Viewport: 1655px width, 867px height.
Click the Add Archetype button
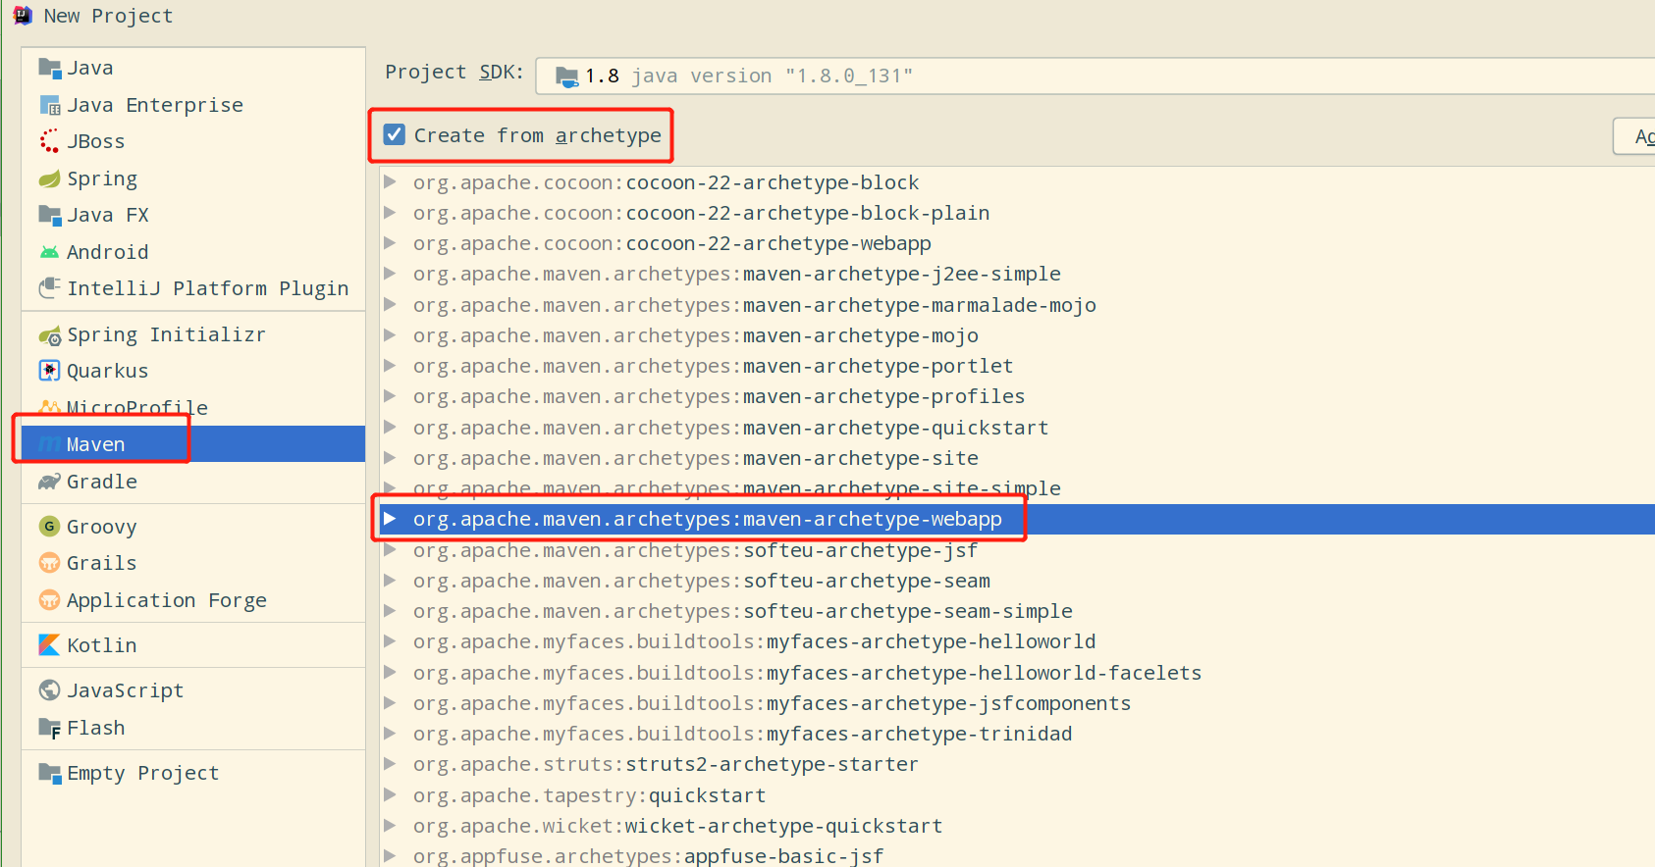(1634, 136)
